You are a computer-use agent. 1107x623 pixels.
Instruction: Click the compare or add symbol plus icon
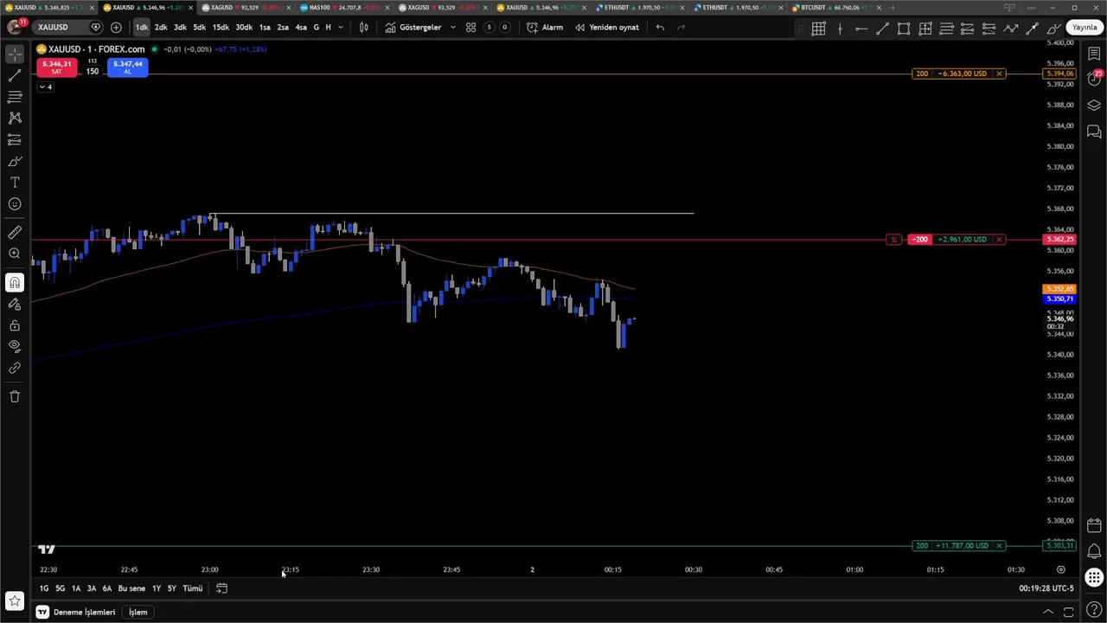coord(116,27)
